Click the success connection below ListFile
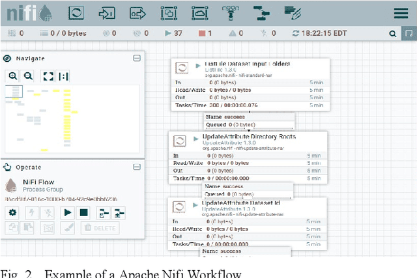Viewport: 417px width, 278px height. pos(249,120)
